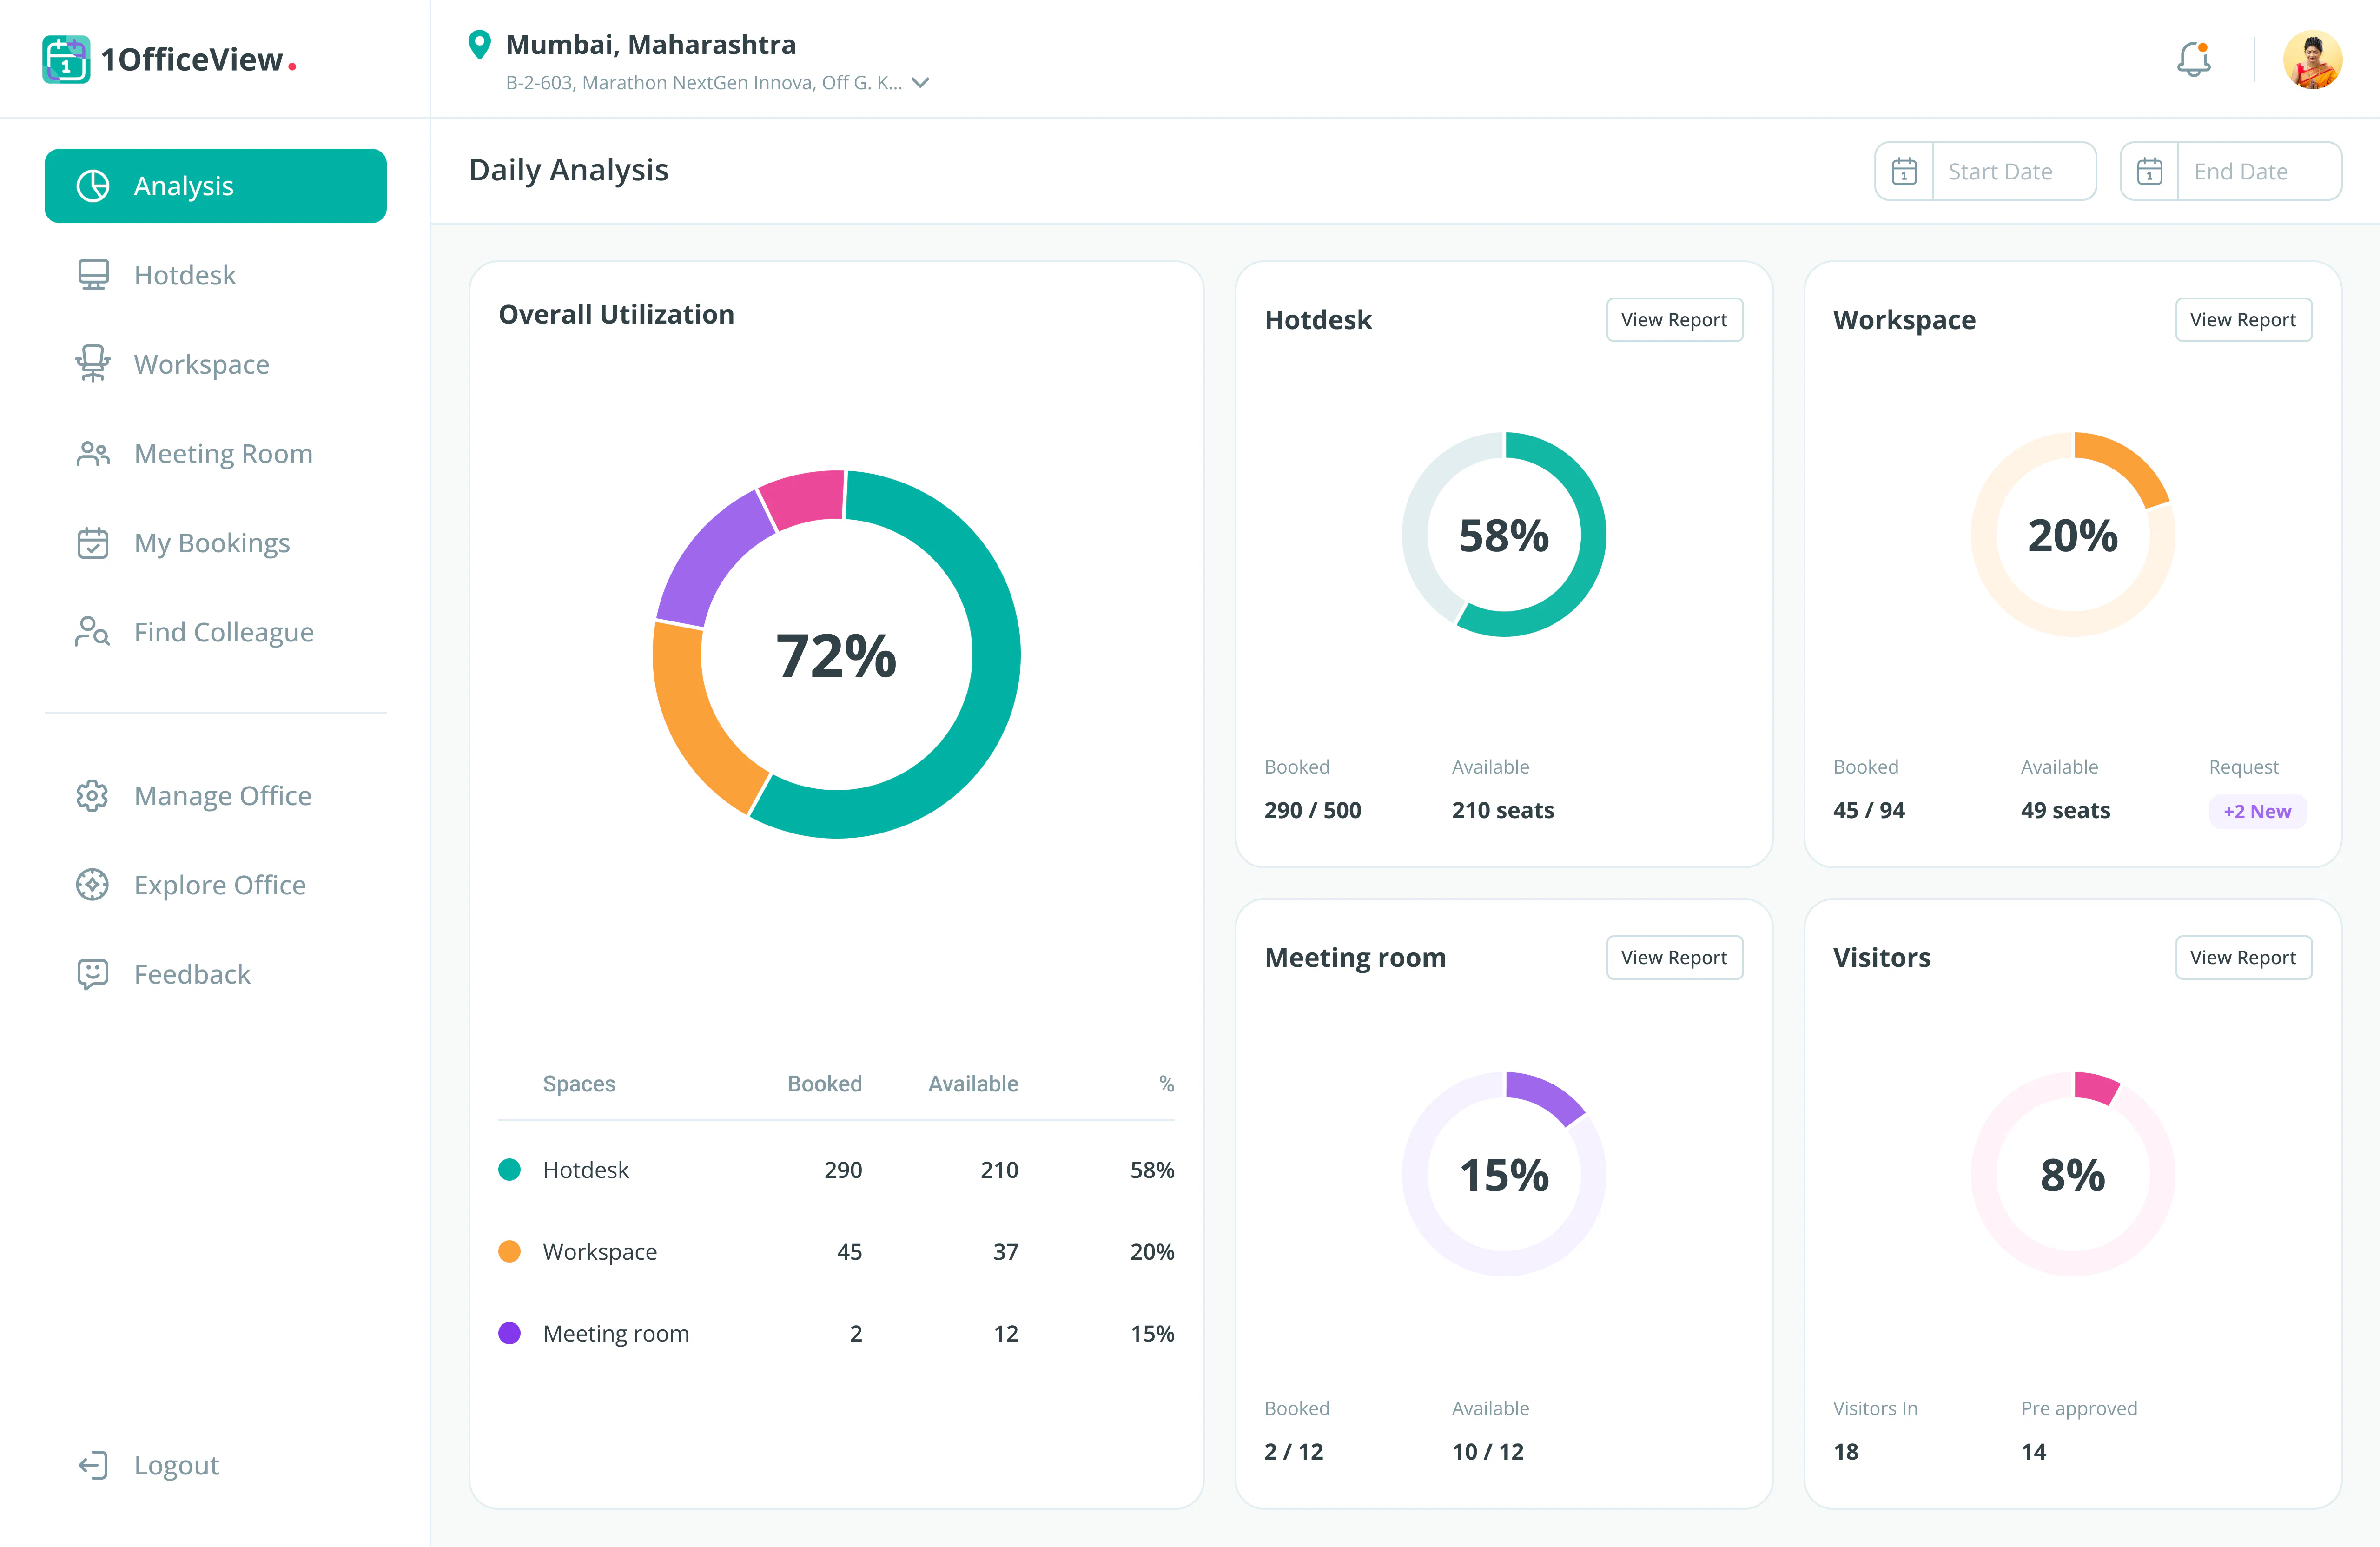Click the Logout arrow icon
Viewport: 2380px width, 1547px height.
[93, 1465]
